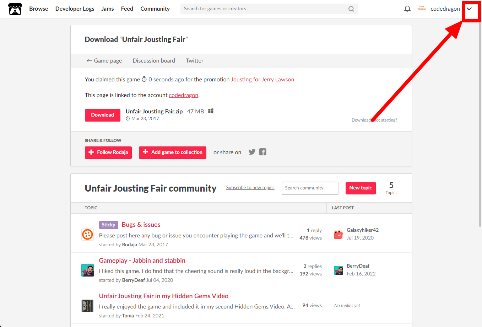
Task: Share on Facebook icon
Action: click(263, 152)
